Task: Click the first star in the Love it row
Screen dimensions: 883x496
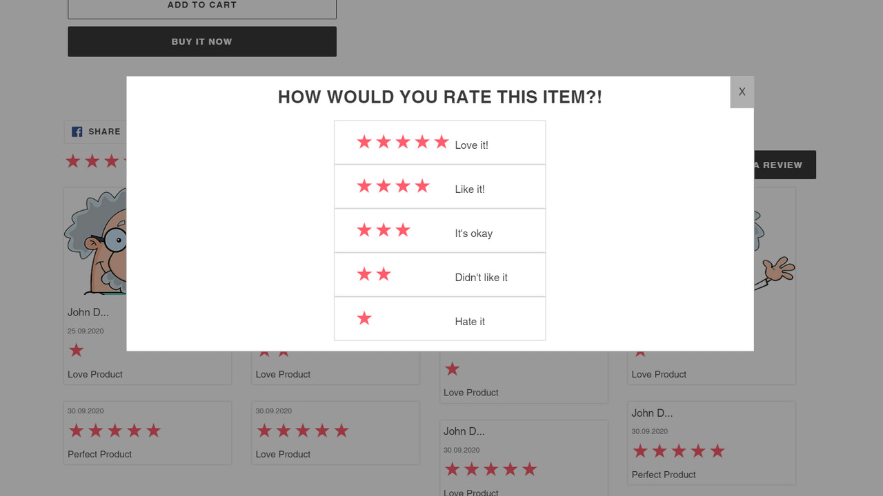Action: 364,141
